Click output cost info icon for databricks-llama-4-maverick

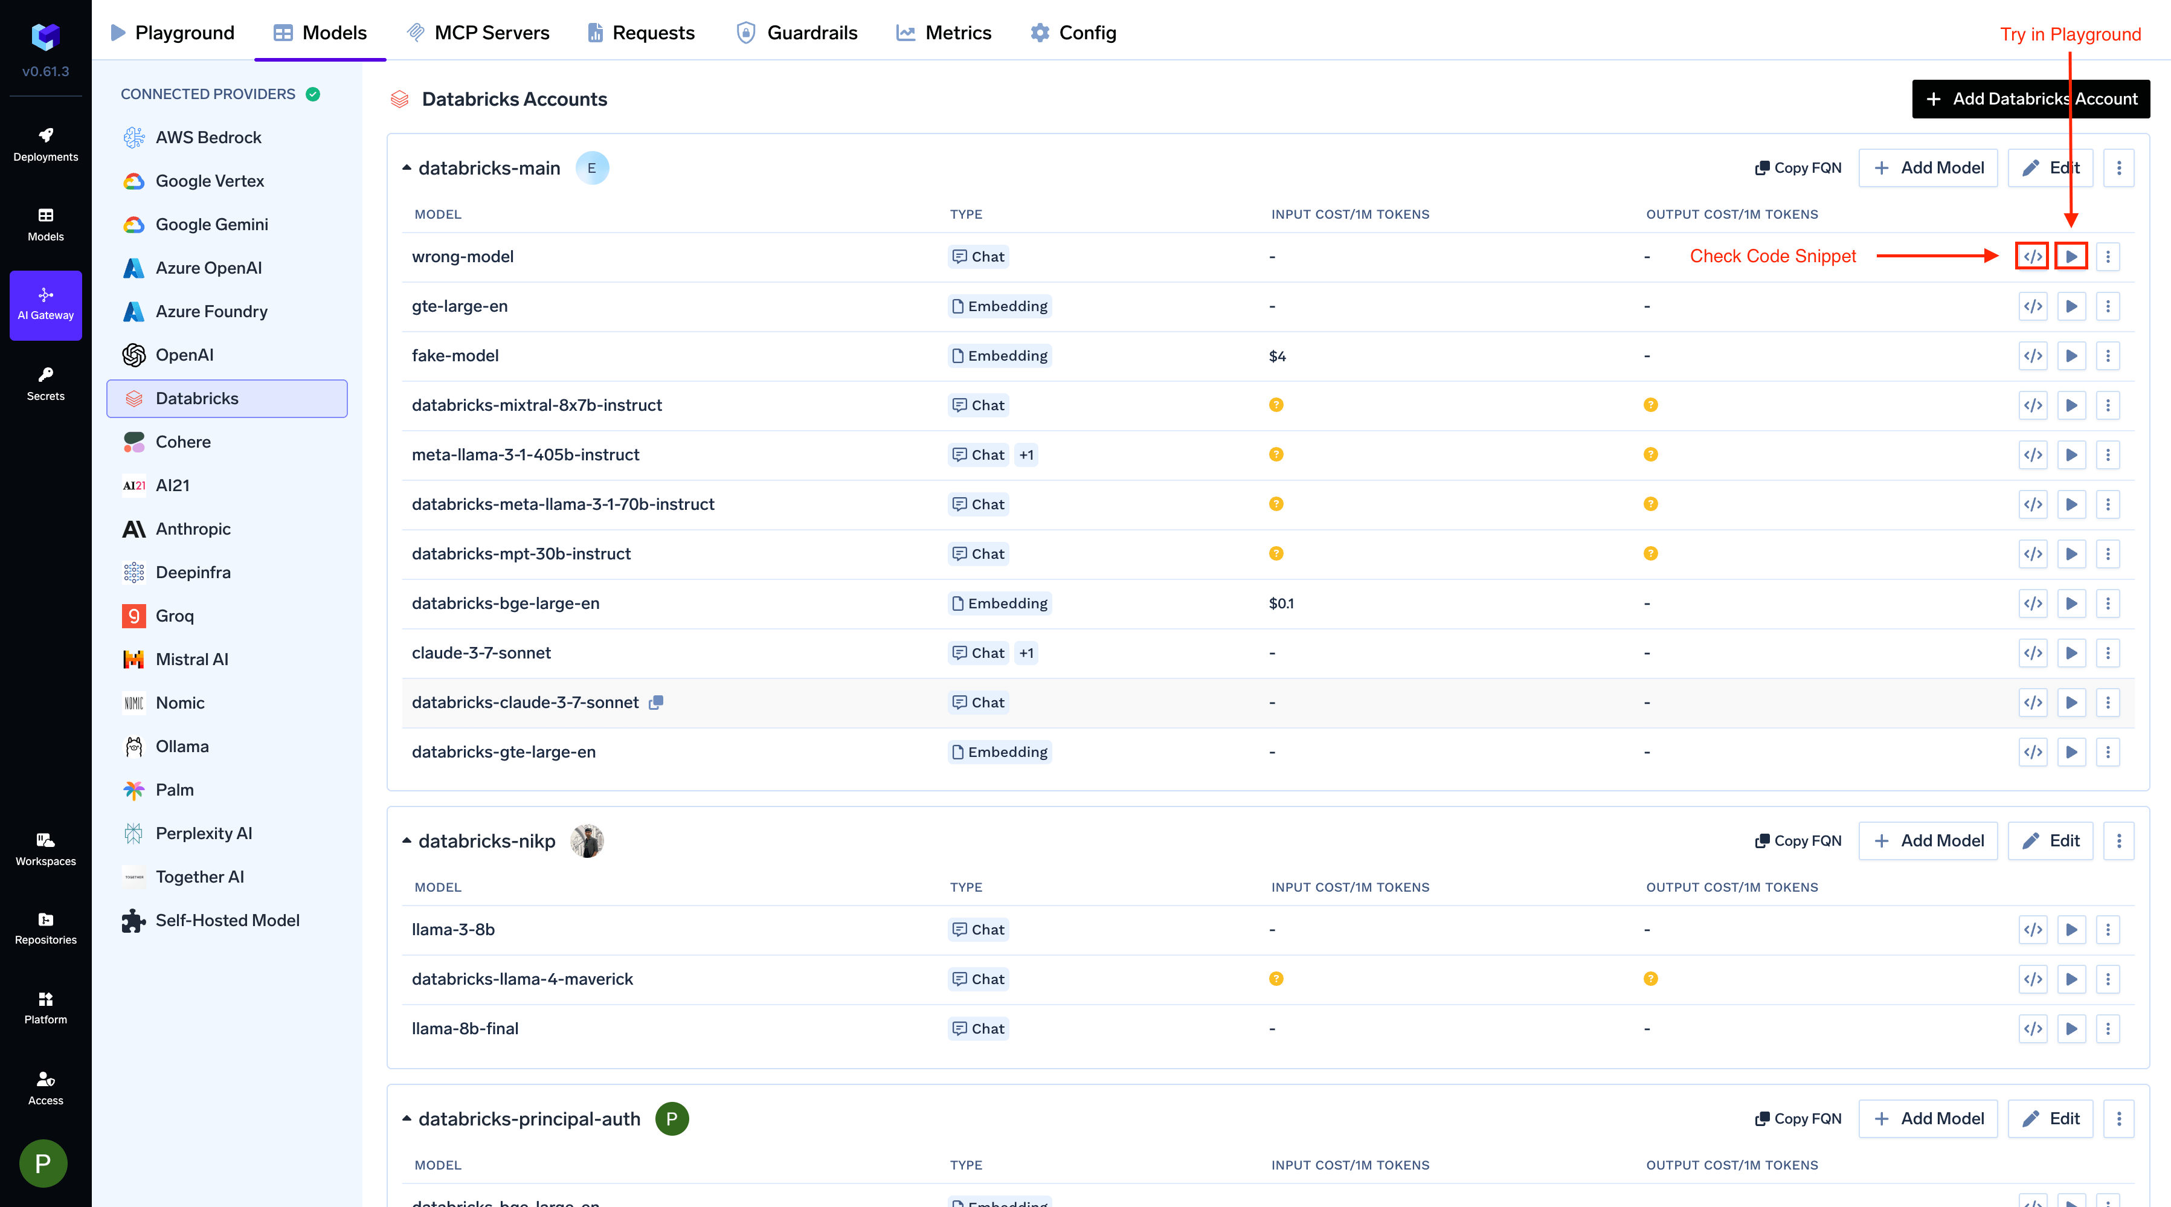coord(1650,979)
